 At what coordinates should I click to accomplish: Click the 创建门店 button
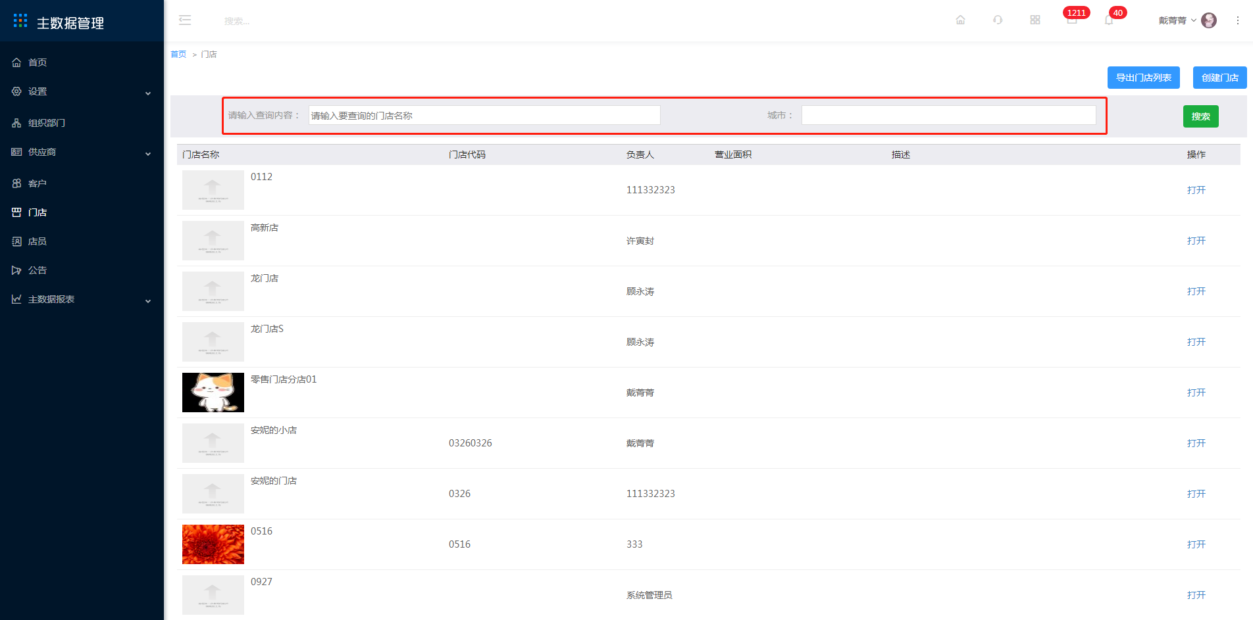tap(1220, 78)
